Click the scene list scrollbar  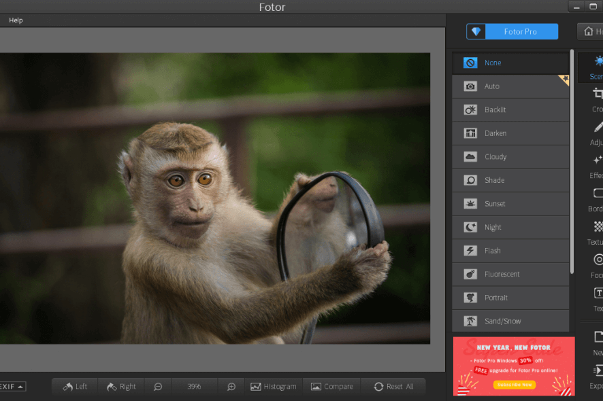click(572, 161)
